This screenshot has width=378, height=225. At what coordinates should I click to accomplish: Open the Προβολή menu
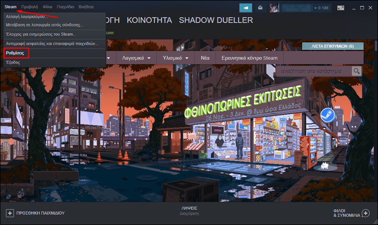click(x=30, y=7)
